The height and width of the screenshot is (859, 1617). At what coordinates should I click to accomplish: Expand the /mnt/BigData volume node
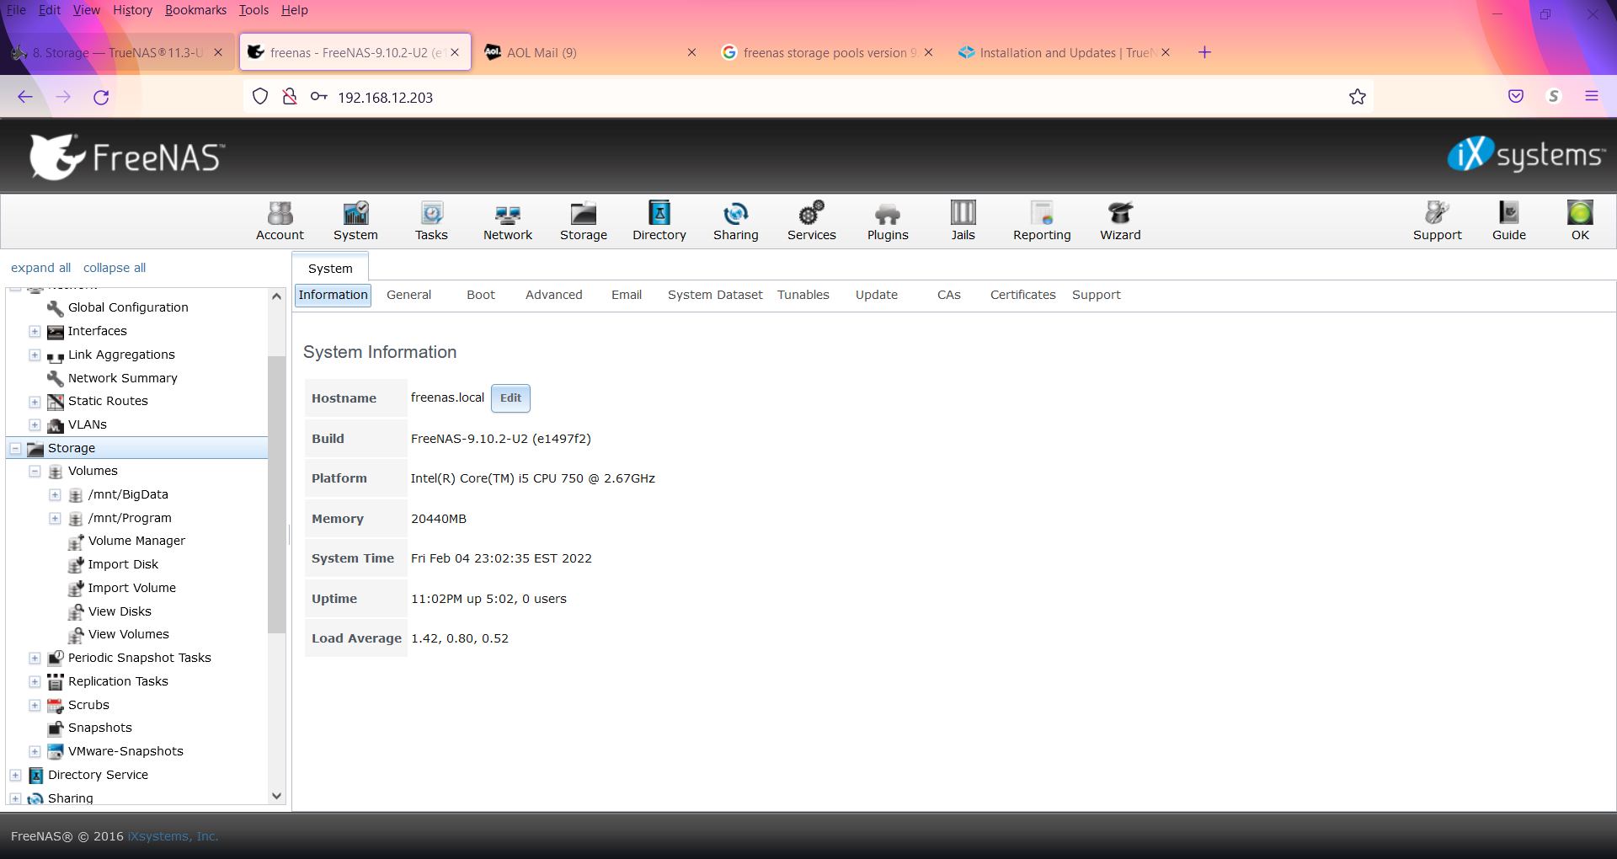55,494
